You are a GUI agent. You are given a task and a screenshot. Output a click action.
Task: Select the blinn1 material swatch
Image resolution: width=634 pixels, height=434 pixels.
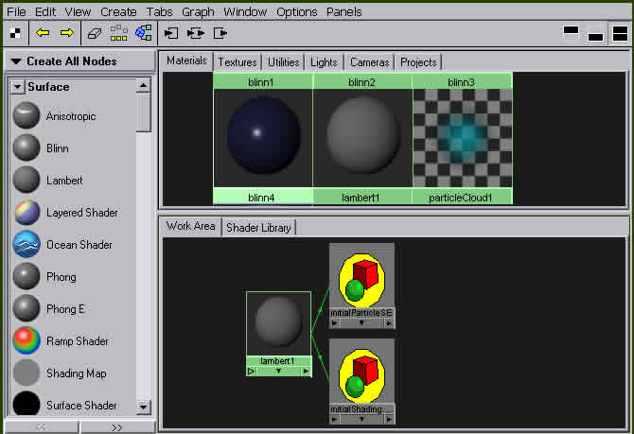[263, 130]
